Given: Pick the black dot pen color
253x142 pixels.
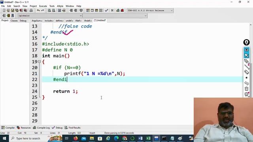Looking at the screenshot, I should [246, 78].
